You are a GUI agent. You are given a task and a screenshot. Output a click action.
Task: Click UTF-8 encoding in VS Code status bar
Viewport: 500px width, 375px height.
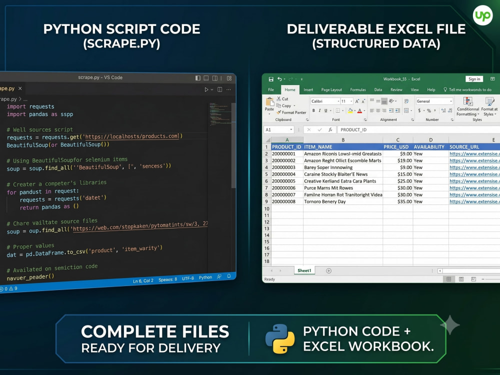pos(188,278)
